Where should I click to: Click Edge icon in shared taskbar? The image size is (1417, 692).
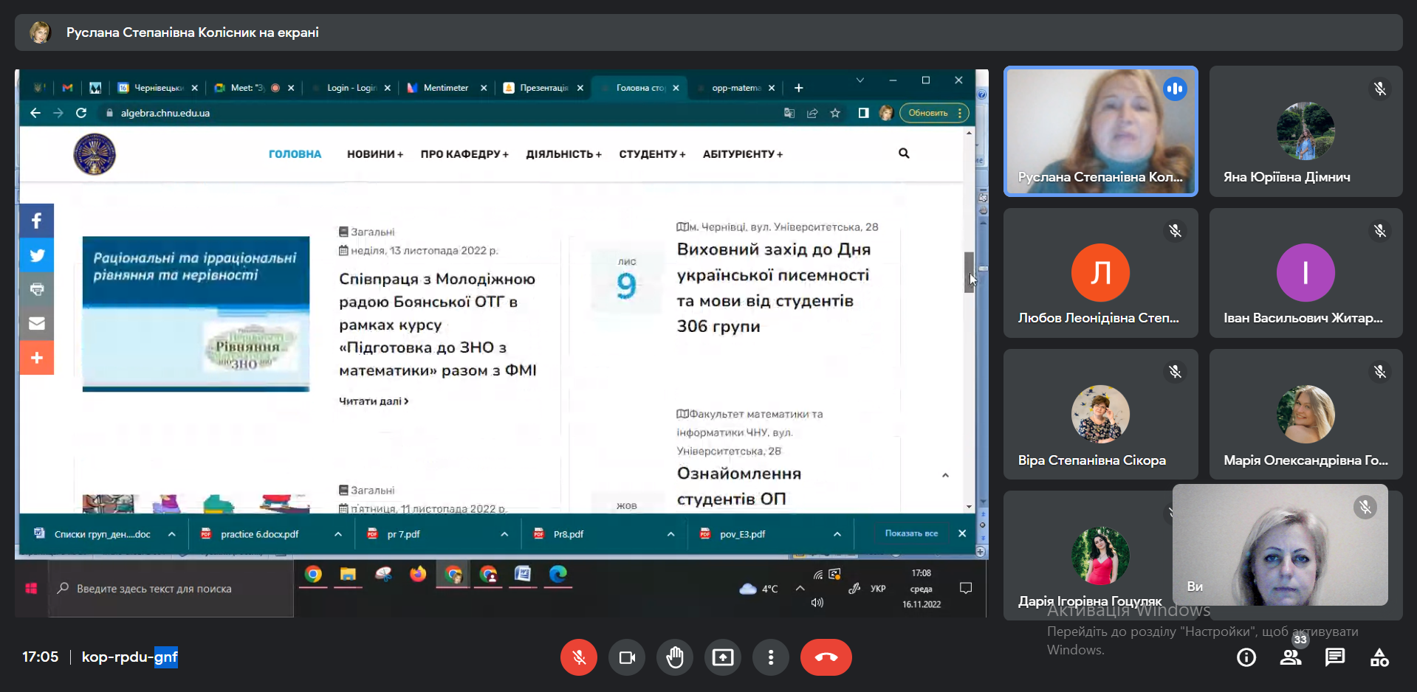(558, 574)
